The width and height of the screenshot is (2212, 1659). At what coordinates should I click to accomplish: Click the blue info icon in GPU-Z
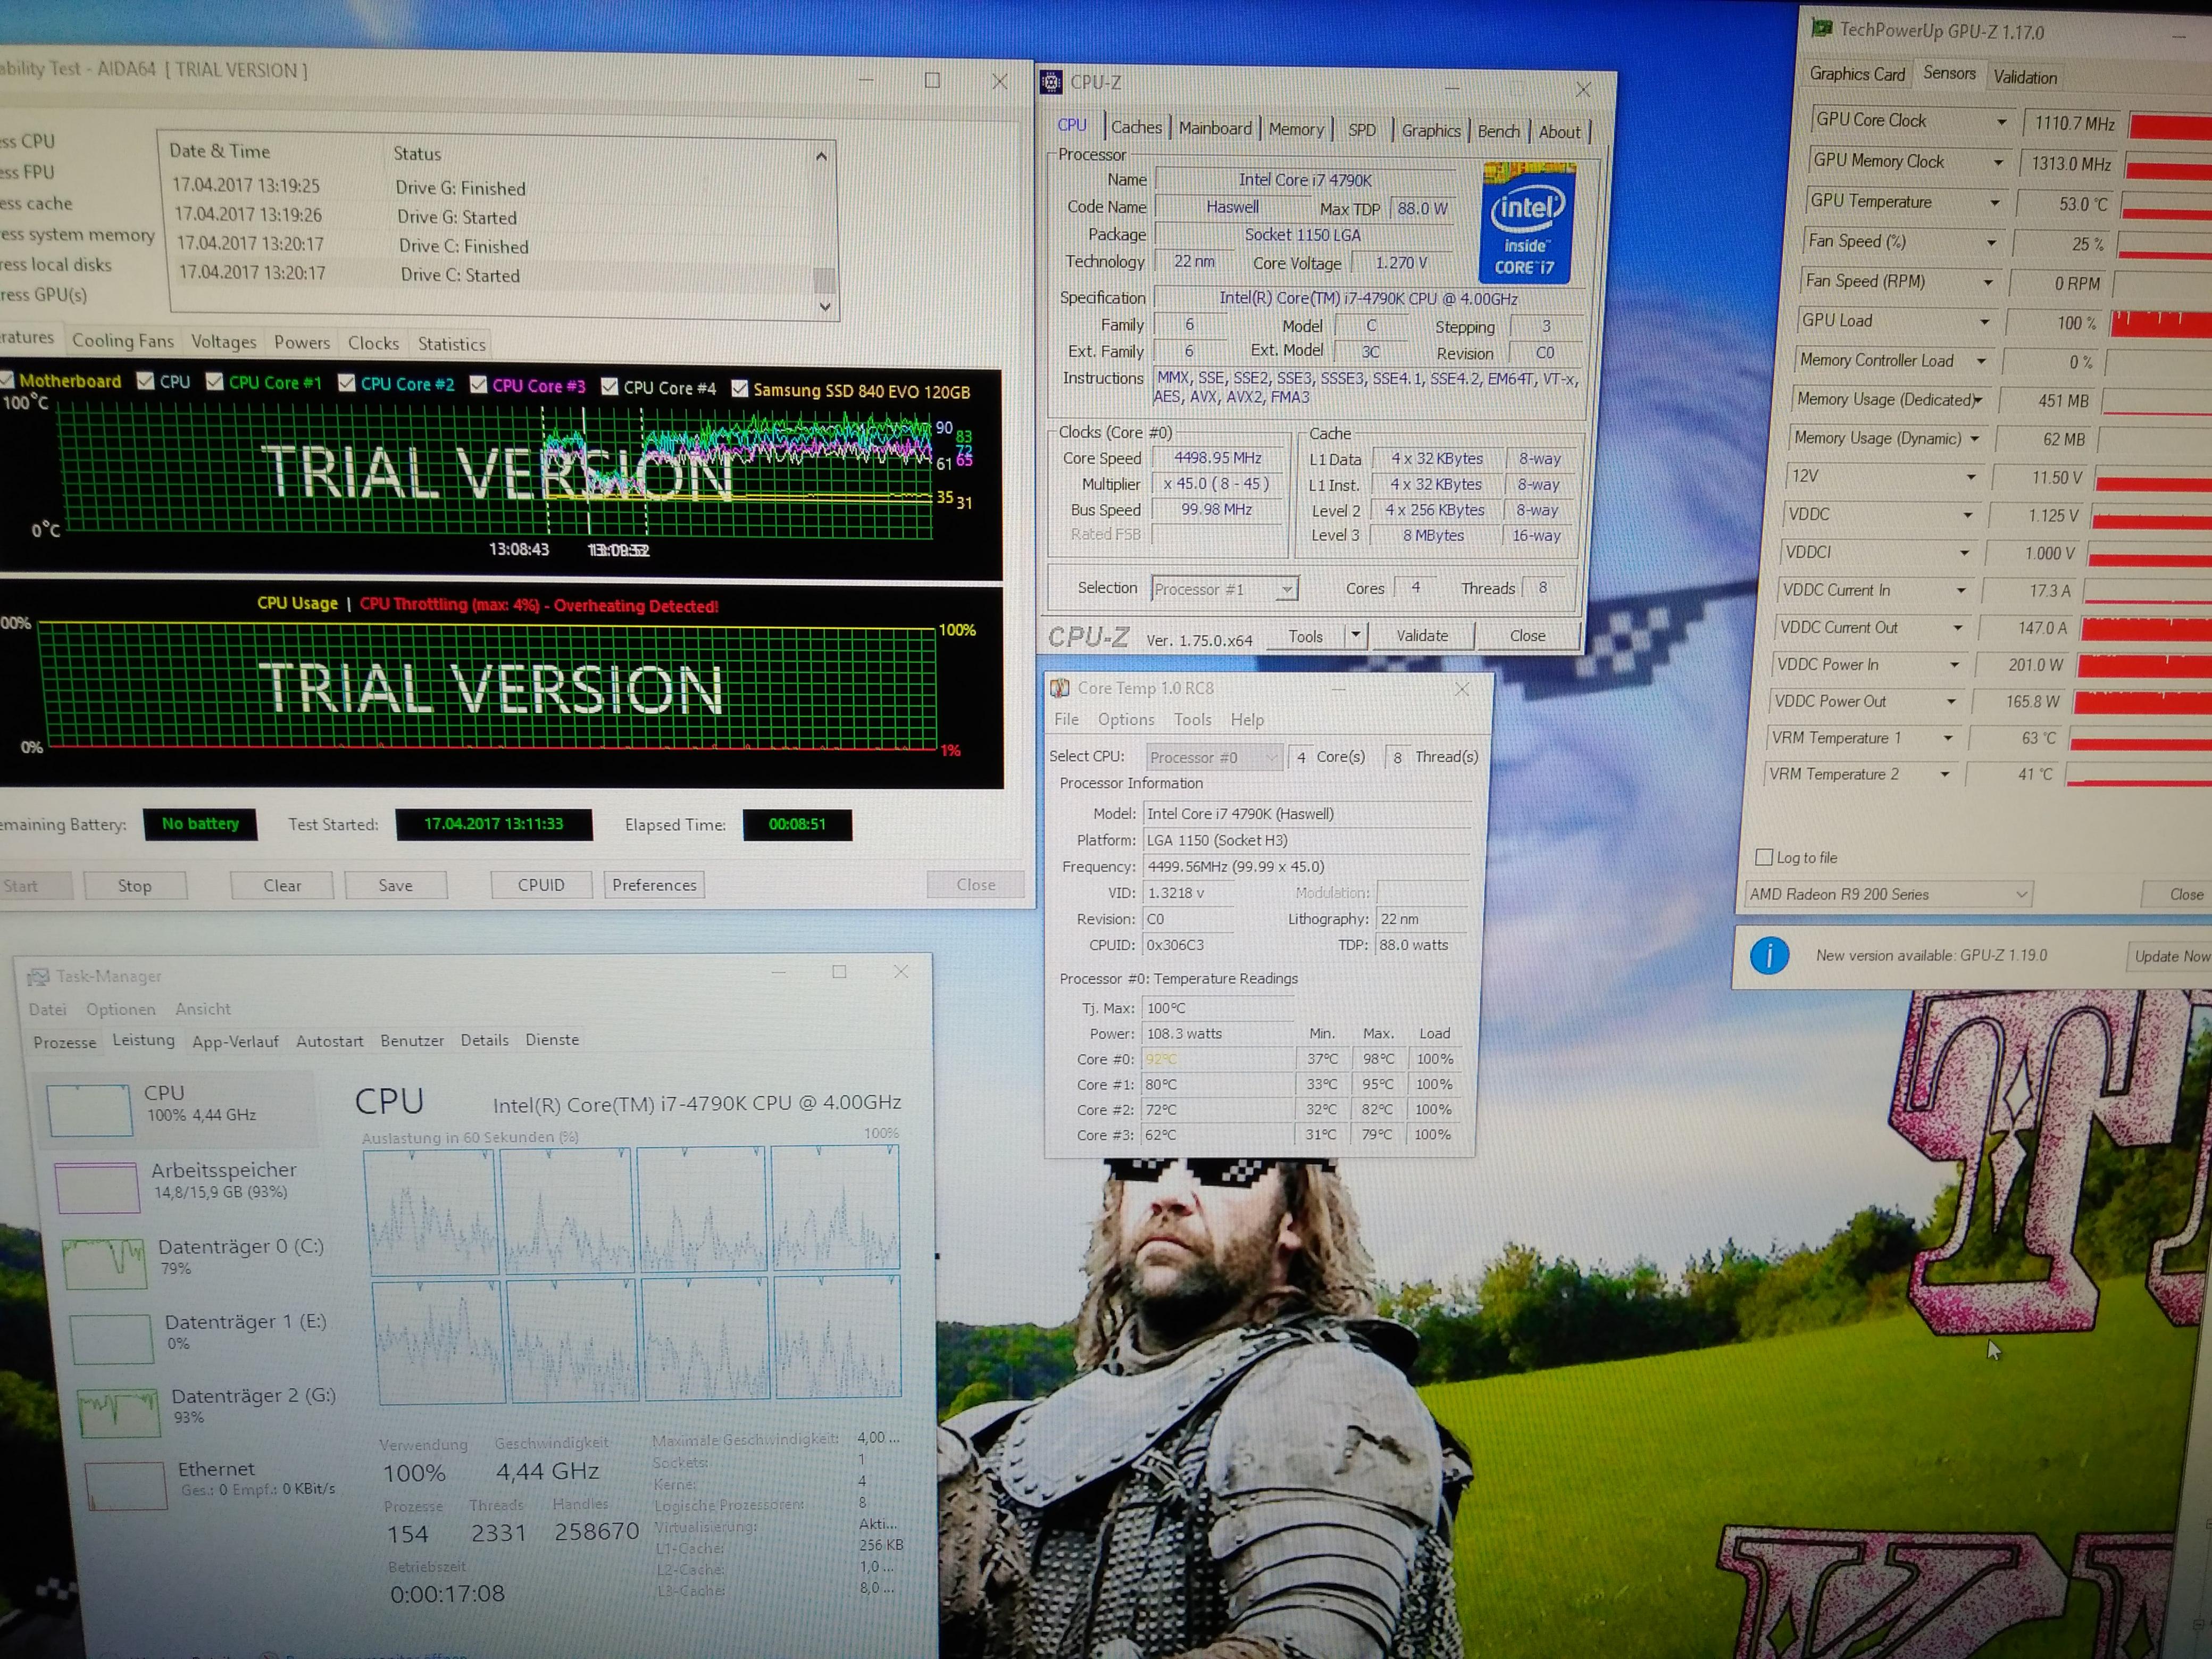point(1769,955)
